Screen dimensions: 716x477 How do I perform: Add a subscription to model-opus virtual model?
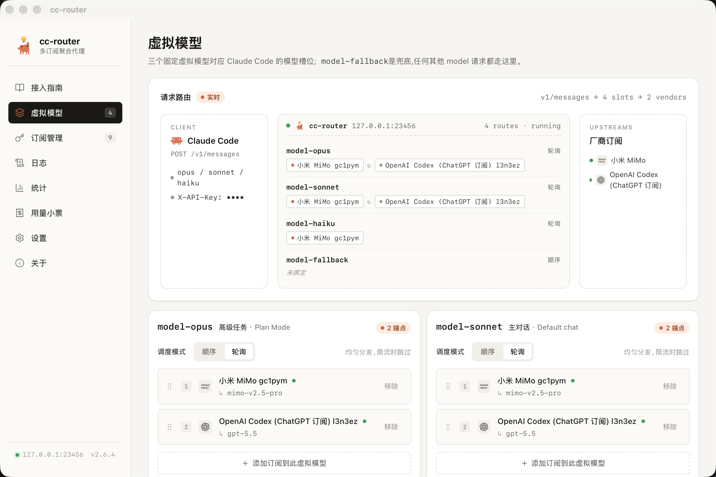[284, 463]
